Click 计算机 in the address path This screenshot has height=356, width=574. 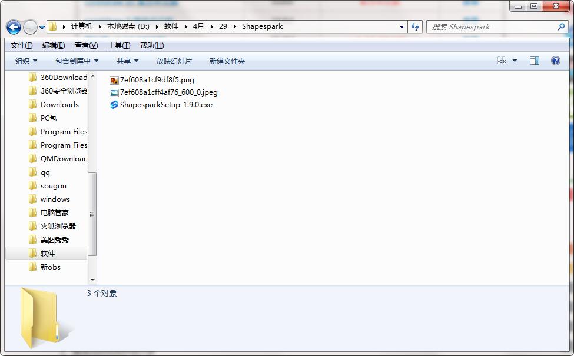pos(82,26)
